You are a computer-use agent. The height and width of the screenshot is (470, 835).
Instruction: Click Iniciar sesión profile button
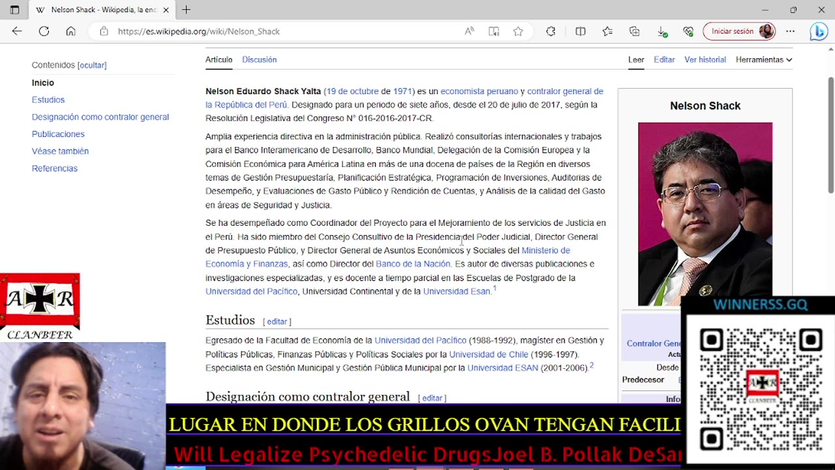click(x=739, y=31)
